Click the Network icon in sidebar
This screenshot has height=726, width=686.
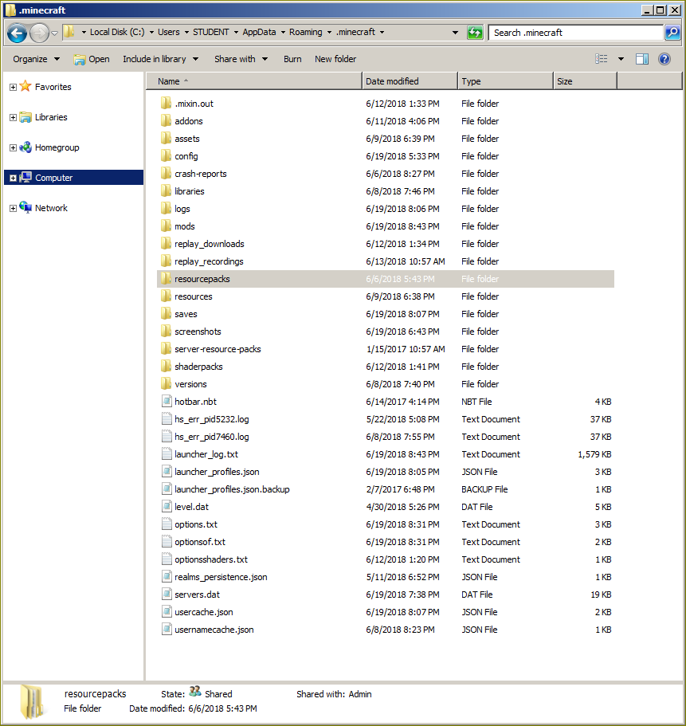[25, 208]
